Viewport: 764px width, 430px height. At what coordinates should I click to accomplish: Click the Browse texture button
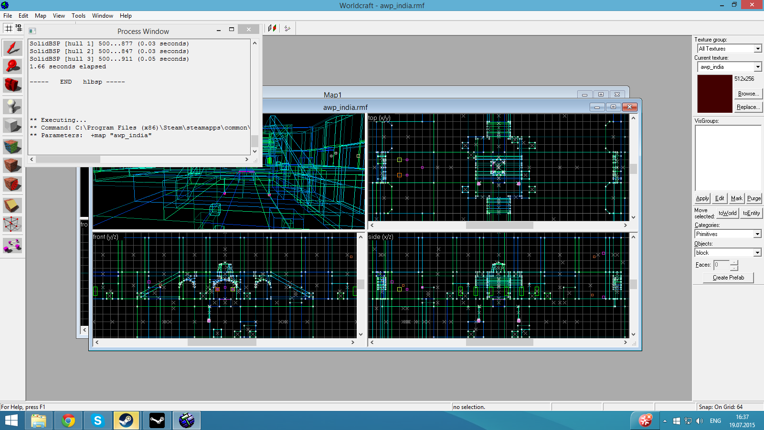pyautogui.click(x=748, y=94)
